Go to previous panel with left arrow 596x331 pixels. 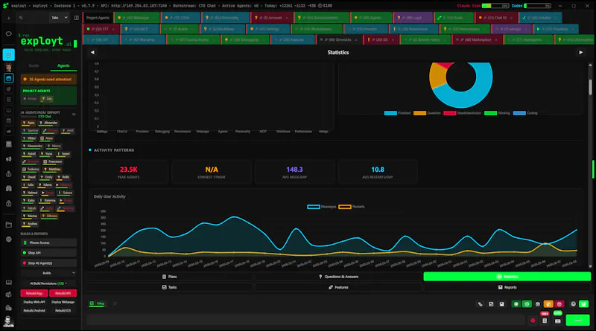tap(92, 52)
